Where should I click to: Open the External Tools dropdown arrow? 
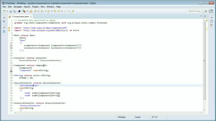pos(27,11)
